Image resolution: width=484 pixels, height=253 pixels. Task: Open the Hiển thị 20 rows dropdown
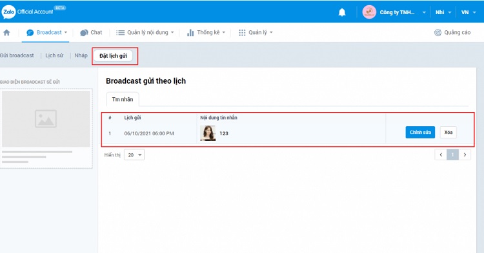(x=134, y=155)
